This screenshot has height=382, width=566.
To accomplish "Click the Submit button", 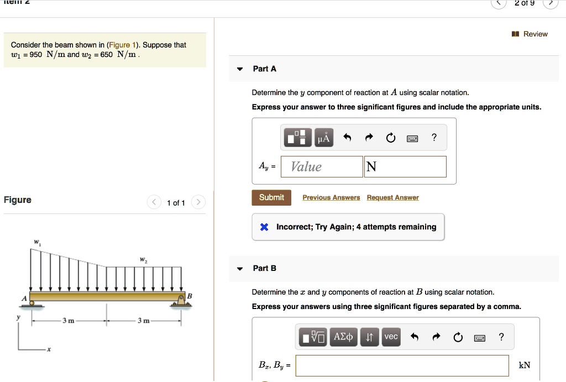I will coord(271,197).
